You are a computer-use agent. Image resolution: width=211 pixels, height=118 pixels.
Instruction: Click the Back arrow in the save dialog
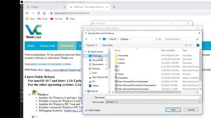(86, 39)
